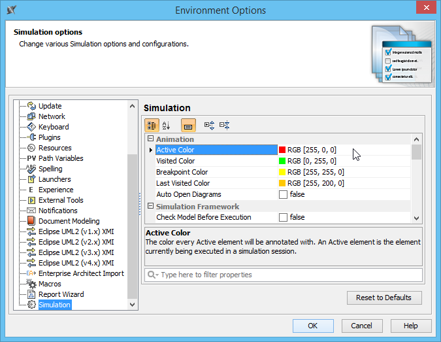Select Eclipse UML2 (v3.x) XMI option

[x=76, y=252]
